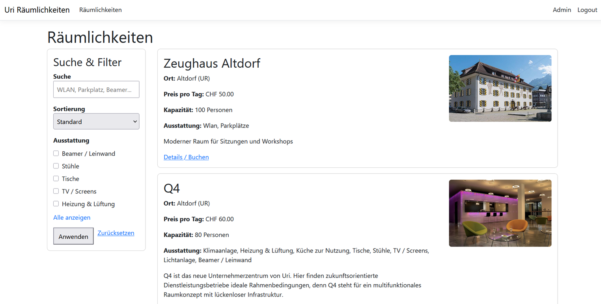Select the Heizung & Lüftung checkbox
Image resolution: width=601 pixels, height=304 pixels.
(56, 204)
